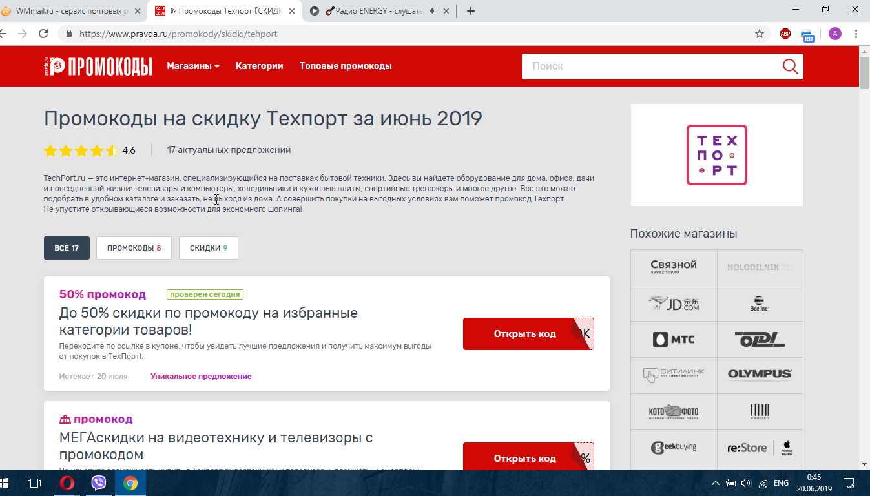Screen dimensions: 870x496
Task: Select ВСЕ 17 filter tab
Action: coord(67,248)
